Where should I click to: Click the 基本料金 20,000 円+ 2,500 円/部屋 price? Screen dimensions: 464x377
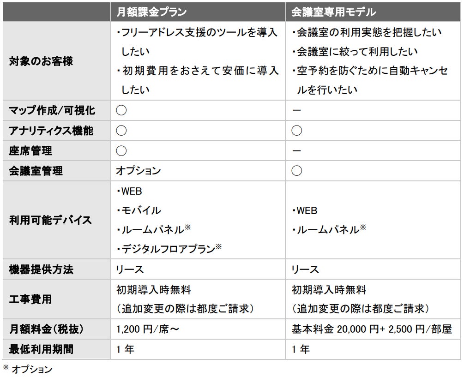(x=371, y=329)
